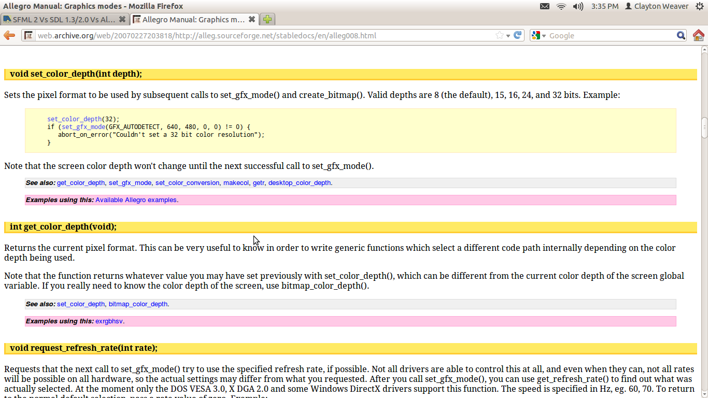The image size is (708, 398).
Task: Open the Clayton Weaver user menu
Action: click(657, 6)
